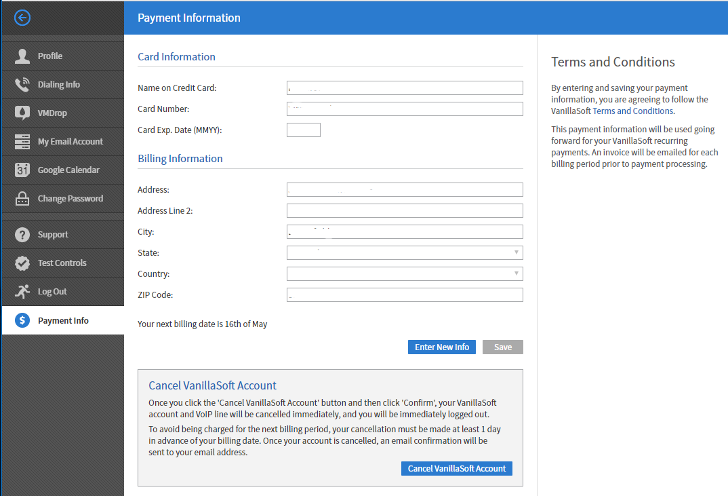Click the 'Your next billing date' text
Screen dimensions: 728x496
203,324
